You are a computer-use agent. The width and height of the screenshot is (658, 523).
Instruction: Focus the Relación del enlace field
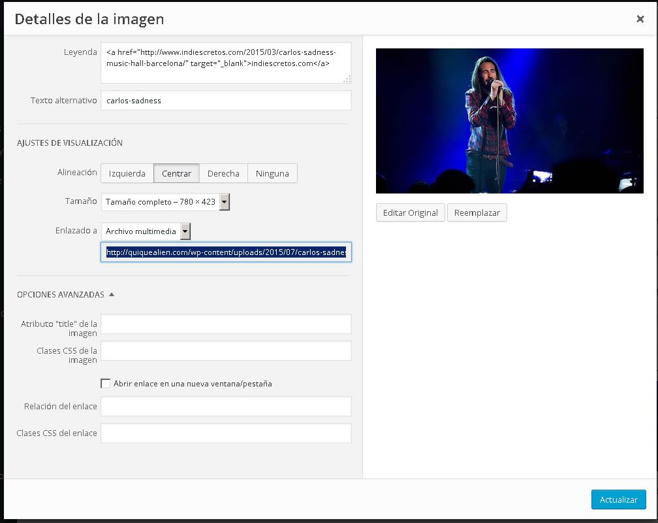[x=226, y=406]
